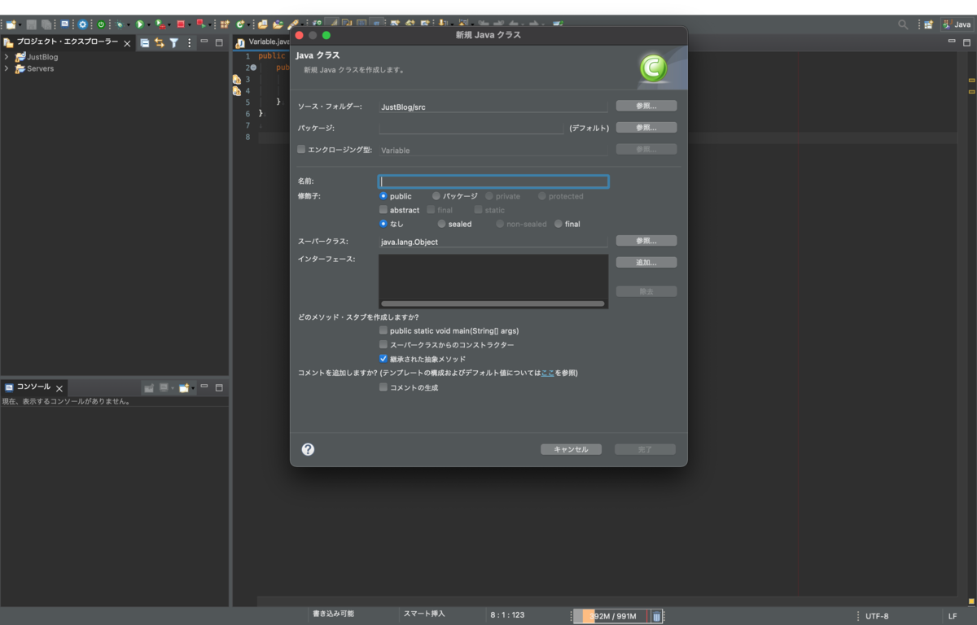Check スーパークラスからのコンストラクター option
977x625 pixels.
pyautogui.click(x=383, y=345)
